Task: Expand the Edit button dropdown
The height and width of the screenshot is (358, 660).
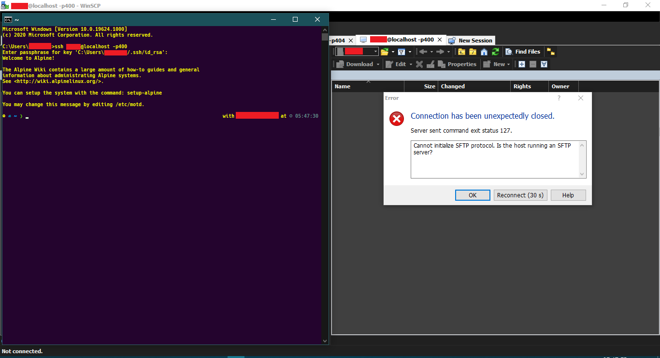Action: 411,64
